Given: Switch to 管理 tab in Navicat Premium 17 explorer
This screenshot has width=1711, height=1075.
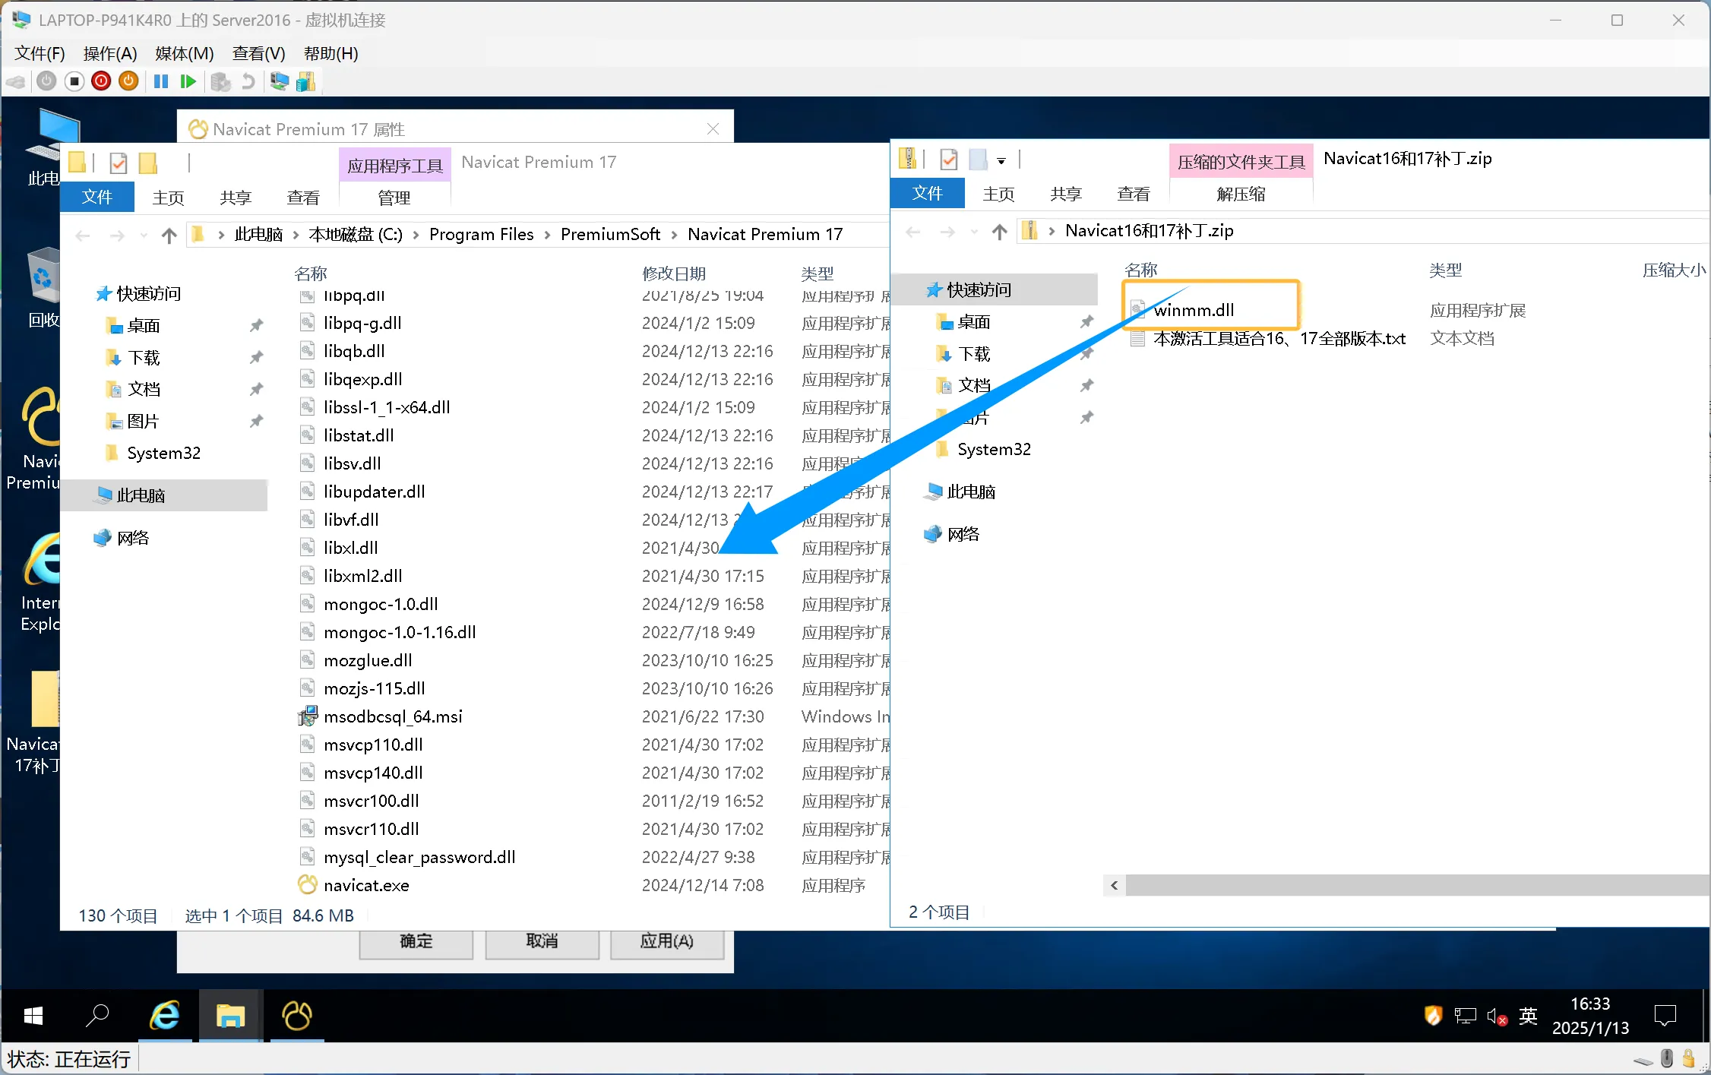Looking at the screenshot, I should [x=394, y=198].
